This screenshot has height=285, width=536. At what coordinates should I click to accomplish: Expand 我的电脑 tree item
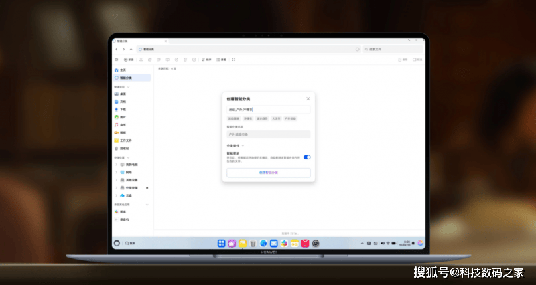(117, 165)
